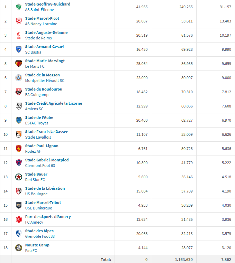Click the Montpellier Hérault SC crest
The width and height of the screenshot is (235, 263).
19,78
